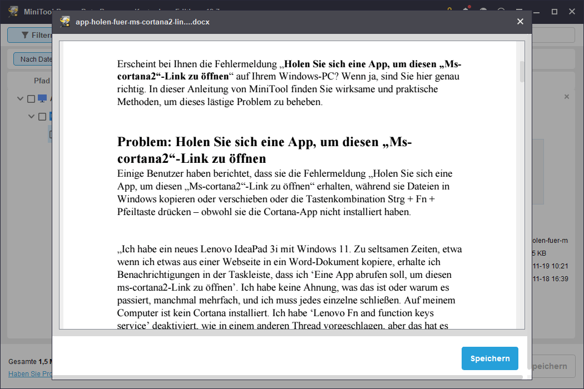Click the title bar icon with red dot
The width and height of the screenshot is (584, 389).
tap(466, 11)
